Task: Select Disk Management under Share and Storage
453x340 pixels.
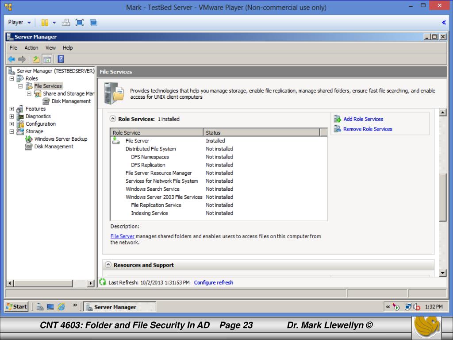Action: (71, 101)
